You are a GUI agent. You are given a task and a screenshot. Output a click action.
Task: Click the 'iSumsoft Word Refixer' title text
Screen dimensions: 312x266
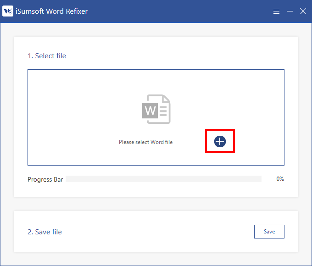click(51, 11)
